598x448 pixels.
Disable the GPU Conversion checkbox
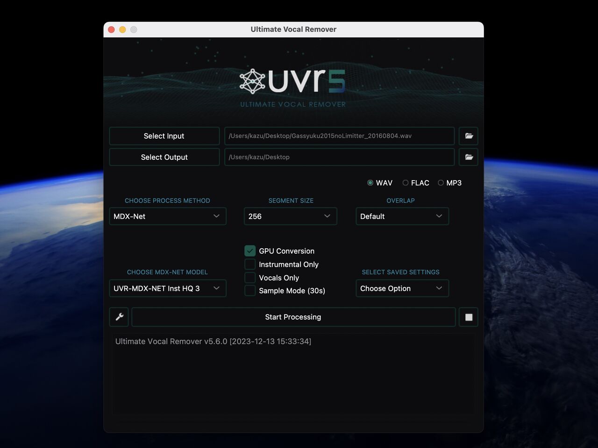point(250,251)
